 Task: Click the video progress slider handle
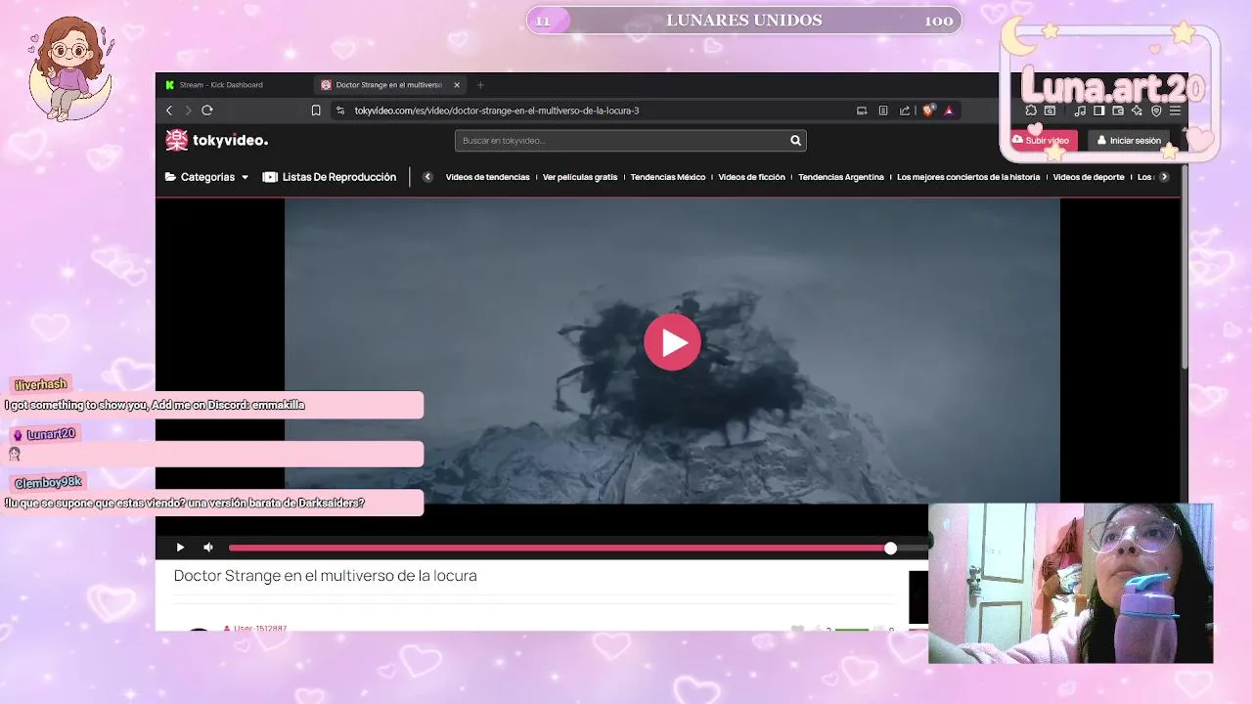pos(890,548)
